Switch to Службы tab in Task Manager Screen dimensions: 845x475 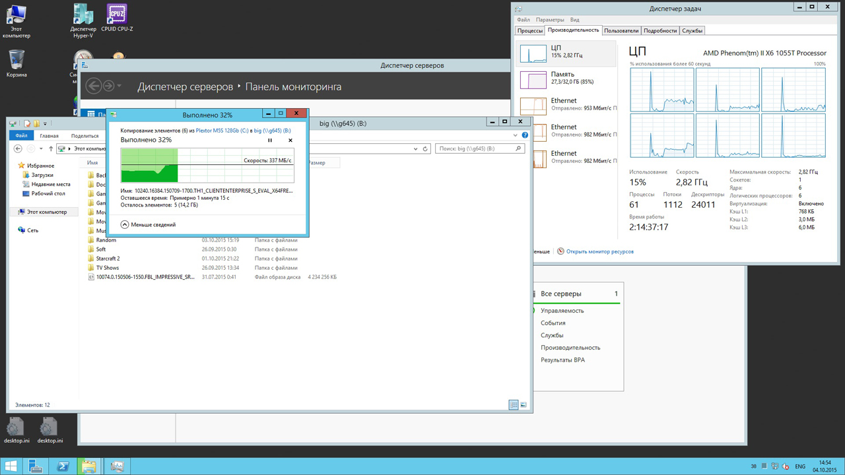pos(692,30)
